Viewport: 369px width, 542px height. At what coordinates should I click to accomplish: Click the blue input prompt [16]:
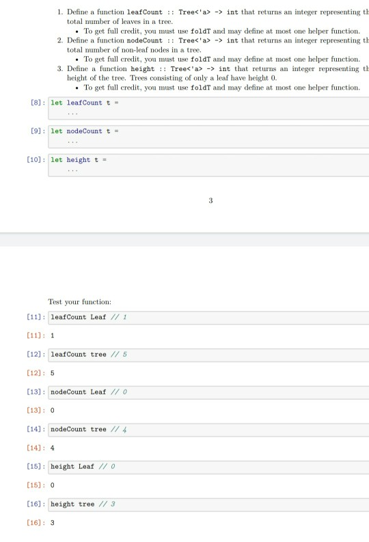(x=36, y=504)
